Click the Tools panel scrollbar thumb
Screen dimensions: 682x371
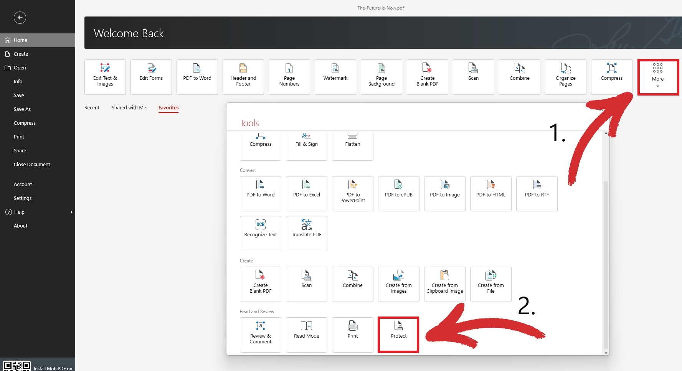point(606,265)
